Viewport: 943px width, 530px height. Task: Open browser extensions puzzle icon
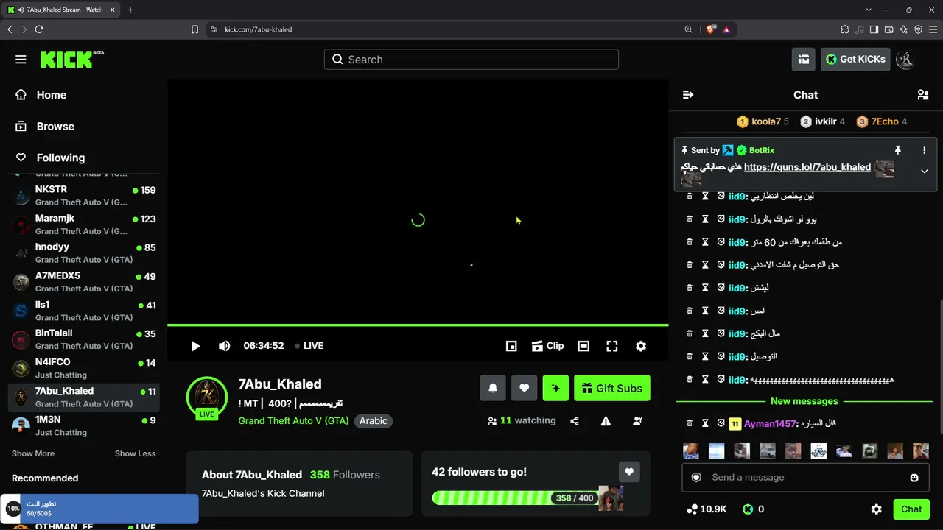(845, 29)
